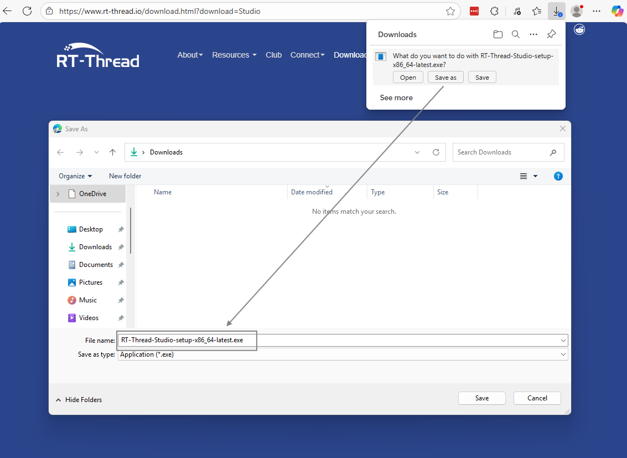
Task: Expand the address bar history dropdown
Action: tap(417, 152)
